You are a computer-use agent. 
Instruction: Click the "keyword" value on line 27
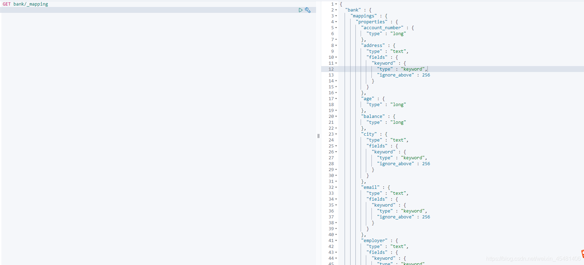tap(413, 158)
